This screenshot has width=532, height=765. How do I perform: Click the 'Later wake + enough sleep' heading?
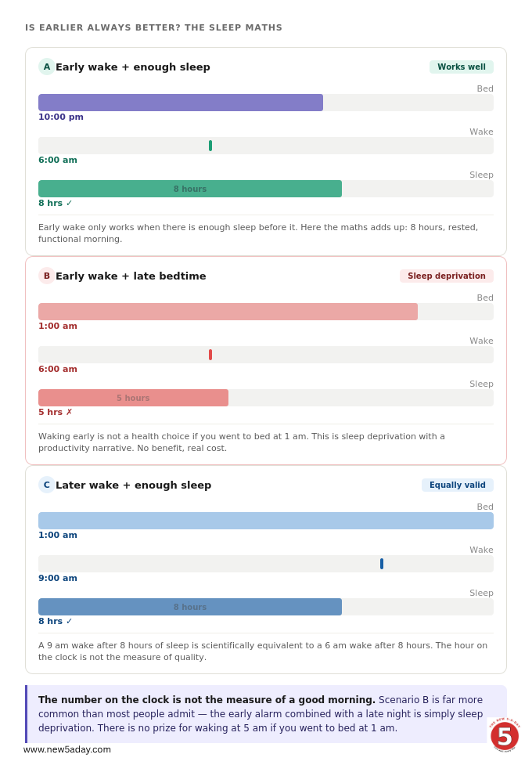point(134,485)
